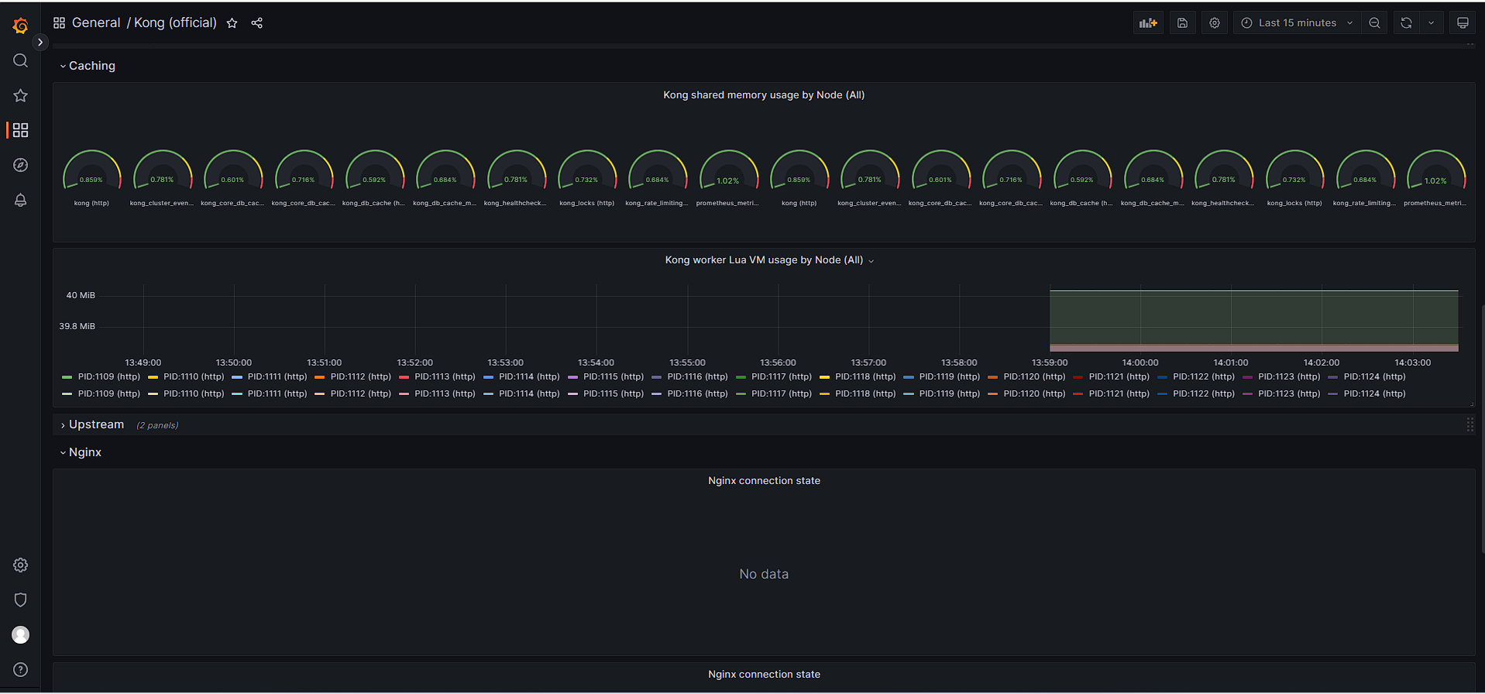The width and height of the screenshot is (1485, 694).
Task: Grab the Upstream row drag handle
Action: click(x=1470, y=424)
